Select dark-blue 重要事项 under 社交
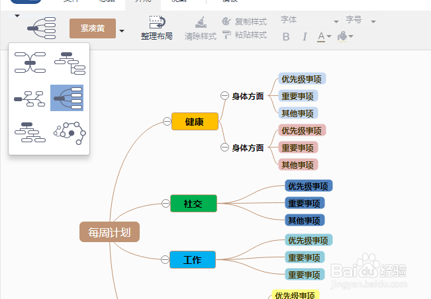Image resolution: width=431 pixels, height=299 pixels. point(305,203)
